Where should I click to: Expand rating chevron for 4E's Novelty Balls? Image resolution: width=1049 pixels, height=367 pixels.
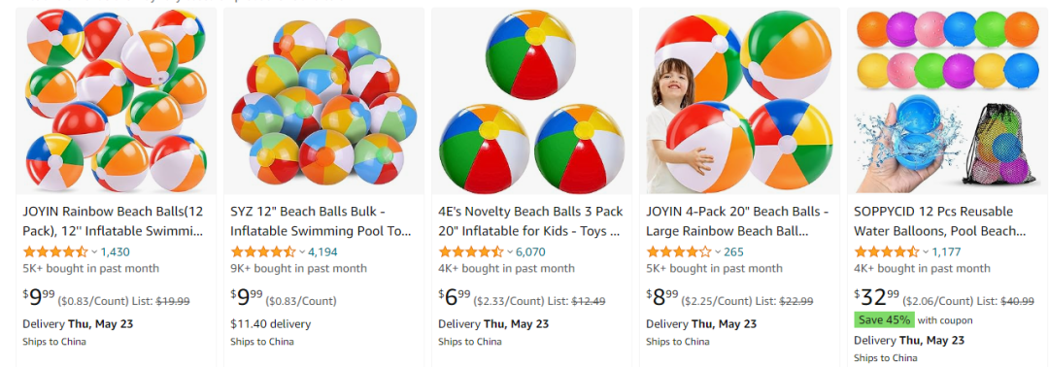(511, 252)
